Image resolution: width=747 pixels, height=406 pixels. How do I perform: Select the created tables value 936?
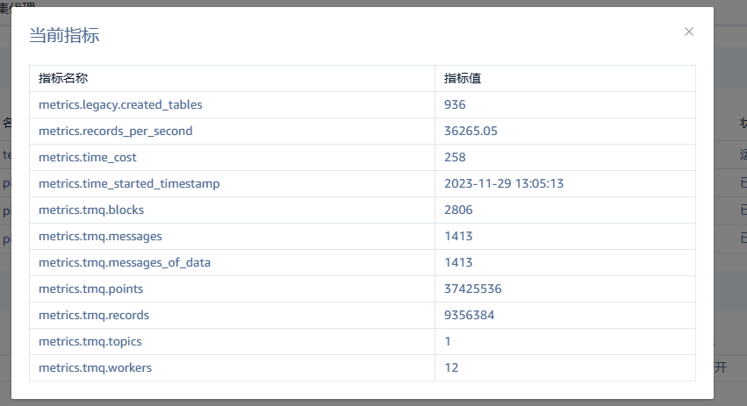click(x=455, y=104)
